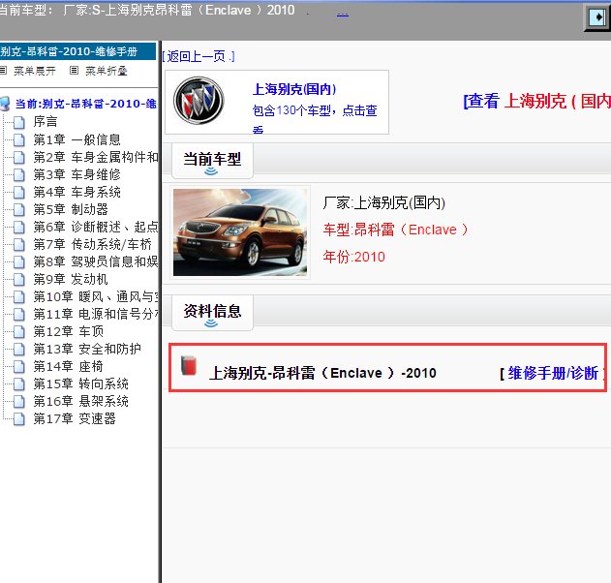Open 第12章 车顶
Image resolution: width=611 pixels, height=583 pixels.
69,331
